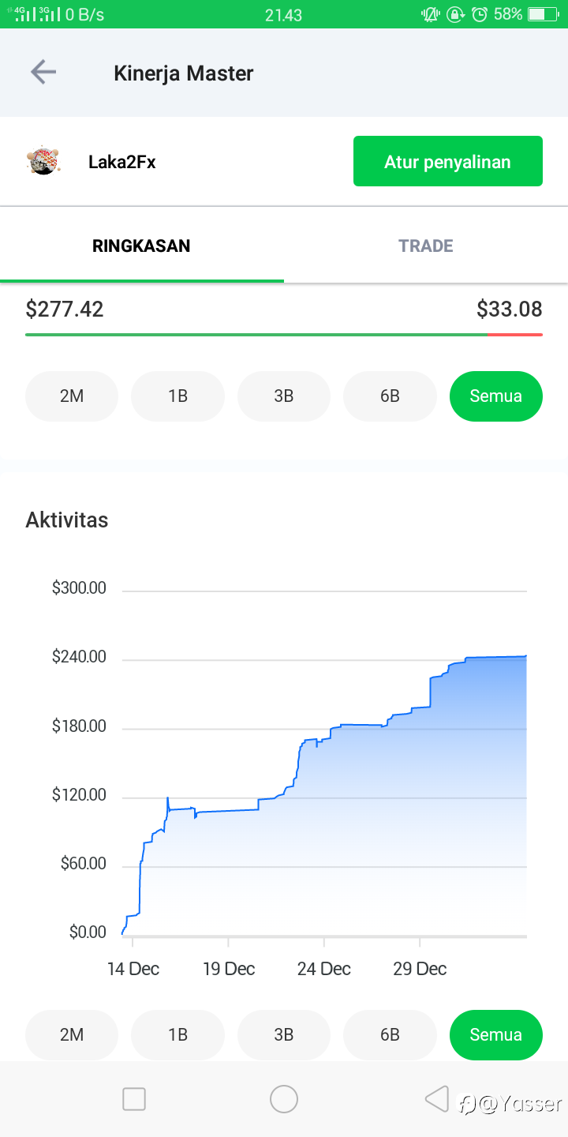Tap the Android recent apps square icon
Viewport: 568px width, 1137px height.
pyautogui.click(x=134, y=1099)
